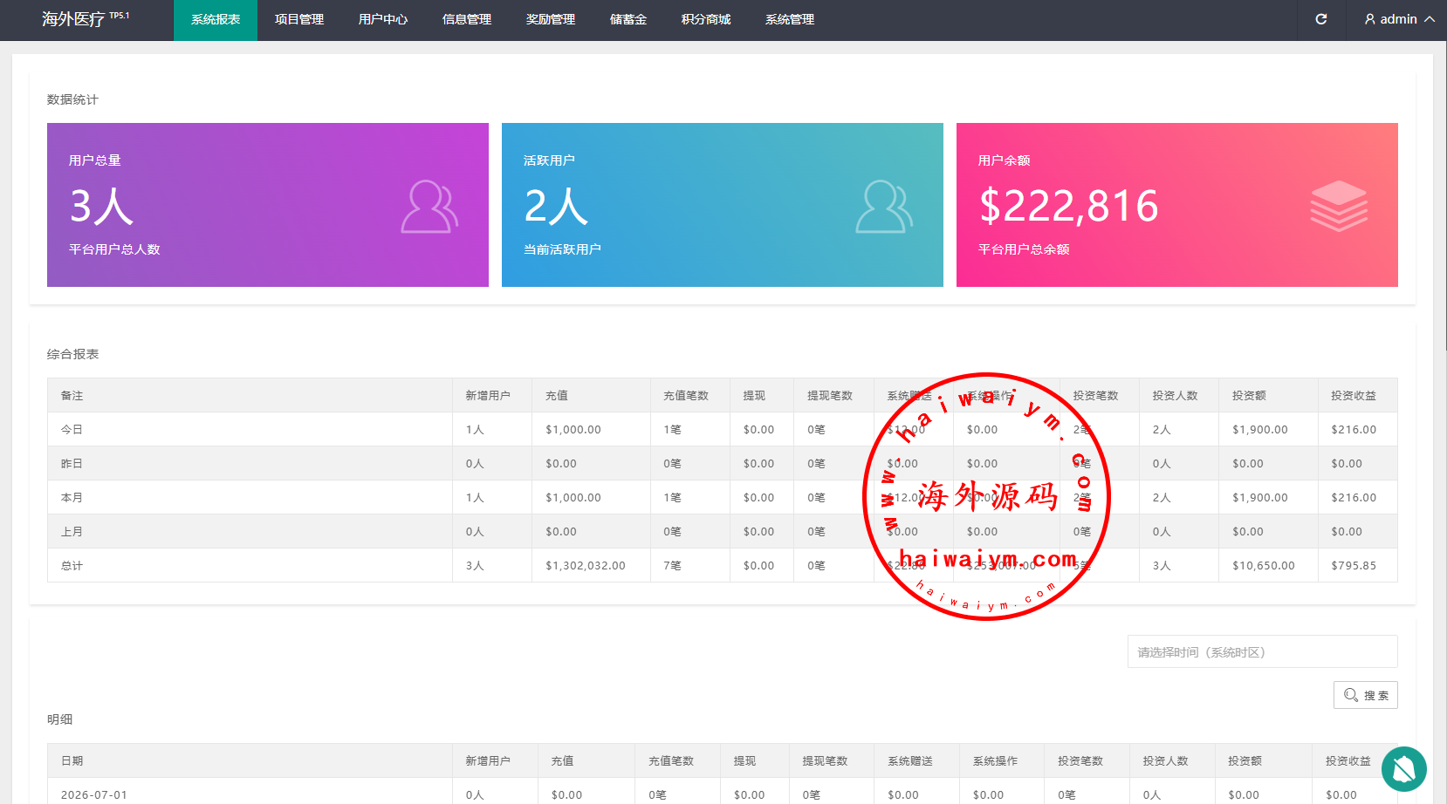
Task: Click the magnifier icon in search button
Action: 1351,695
